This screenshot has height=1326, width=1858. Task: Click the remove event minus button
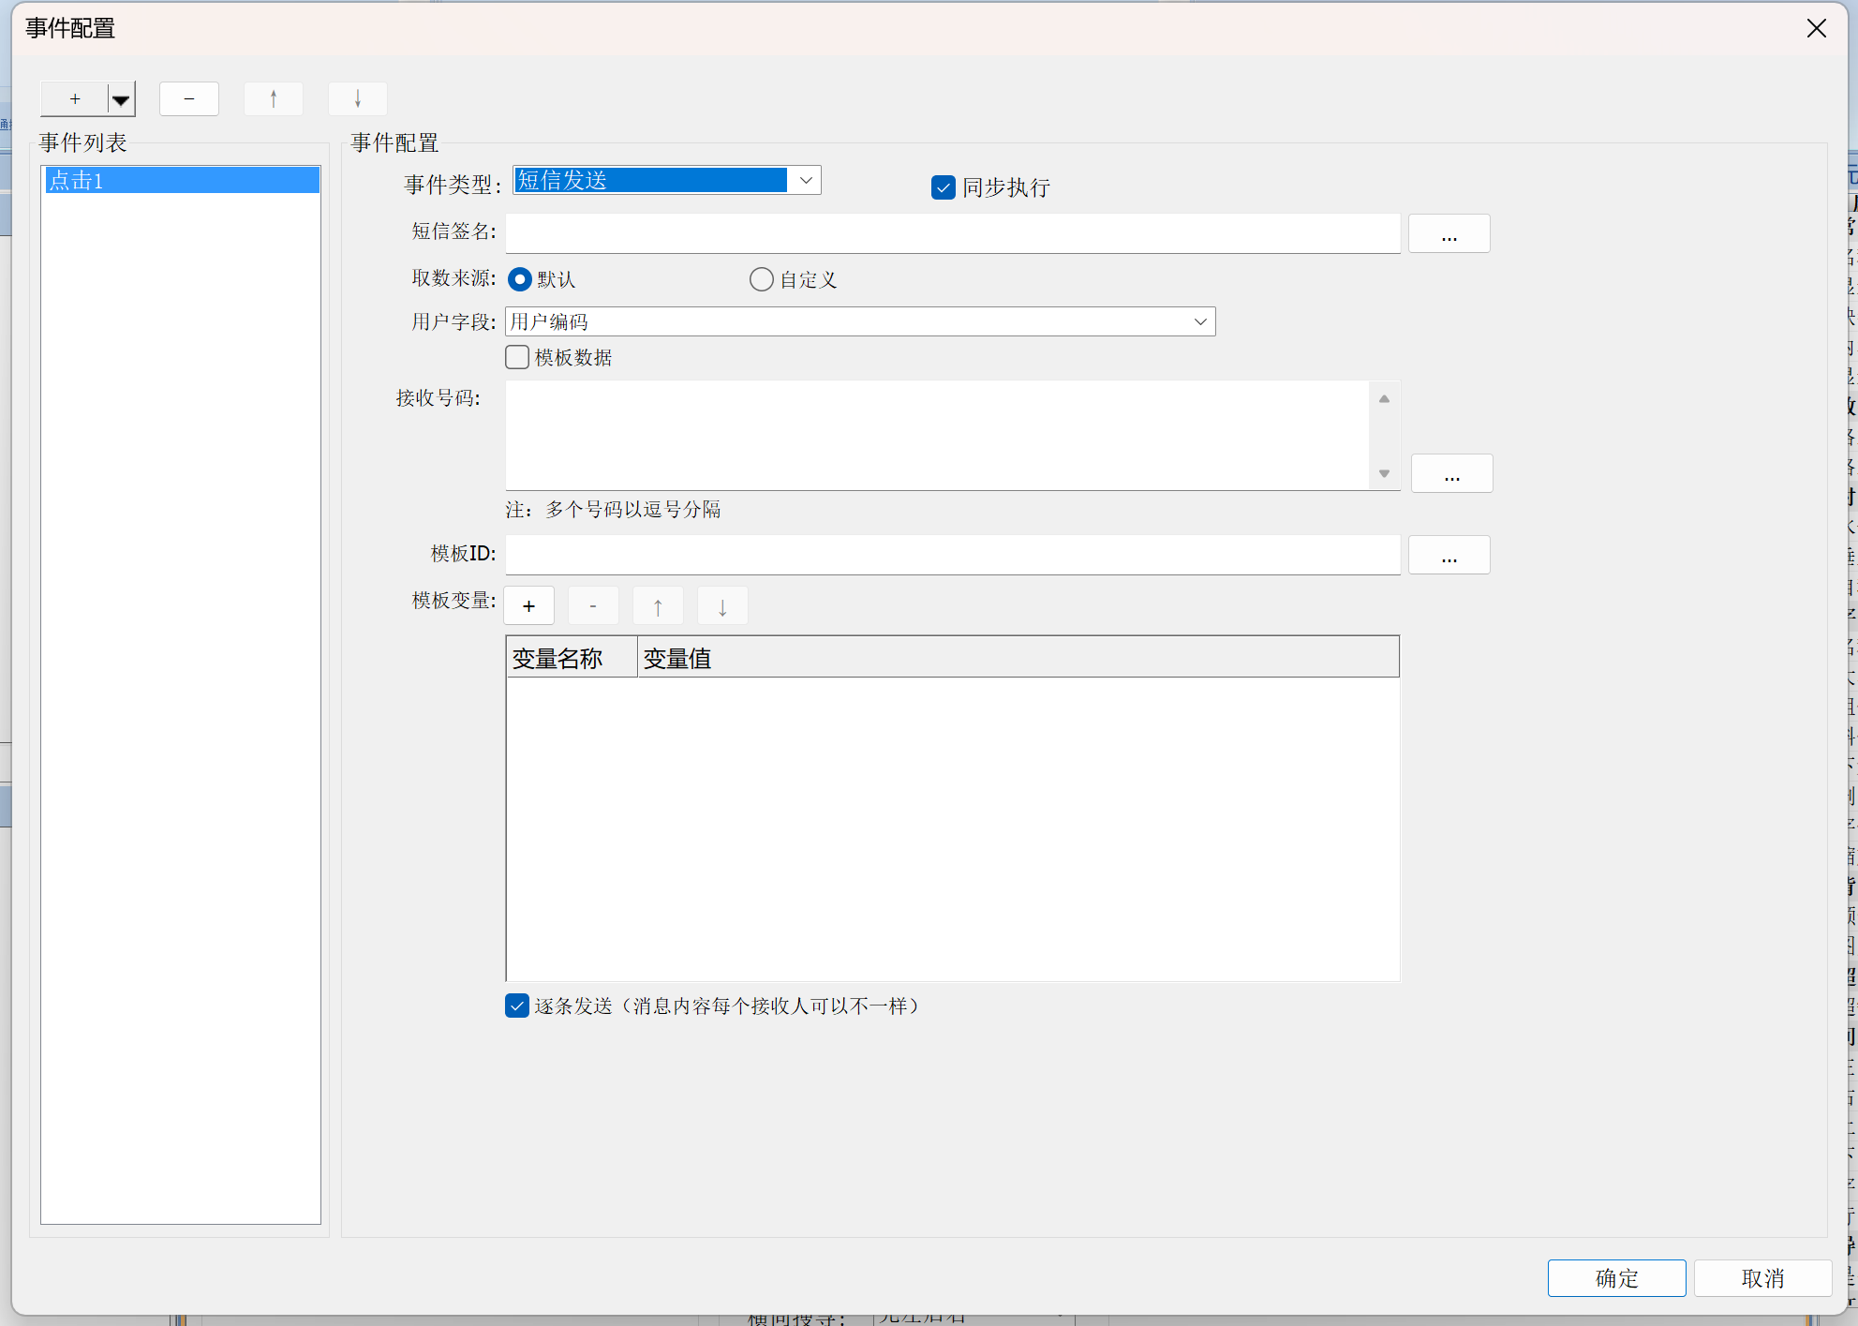point(189,99)
